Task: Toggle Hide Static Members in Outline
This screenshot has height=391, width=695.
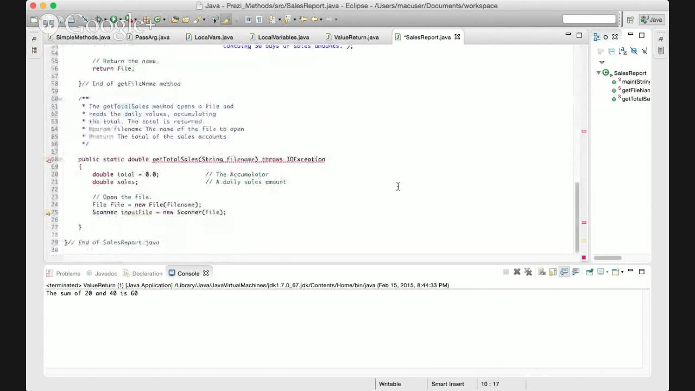Action: (645, 51)
